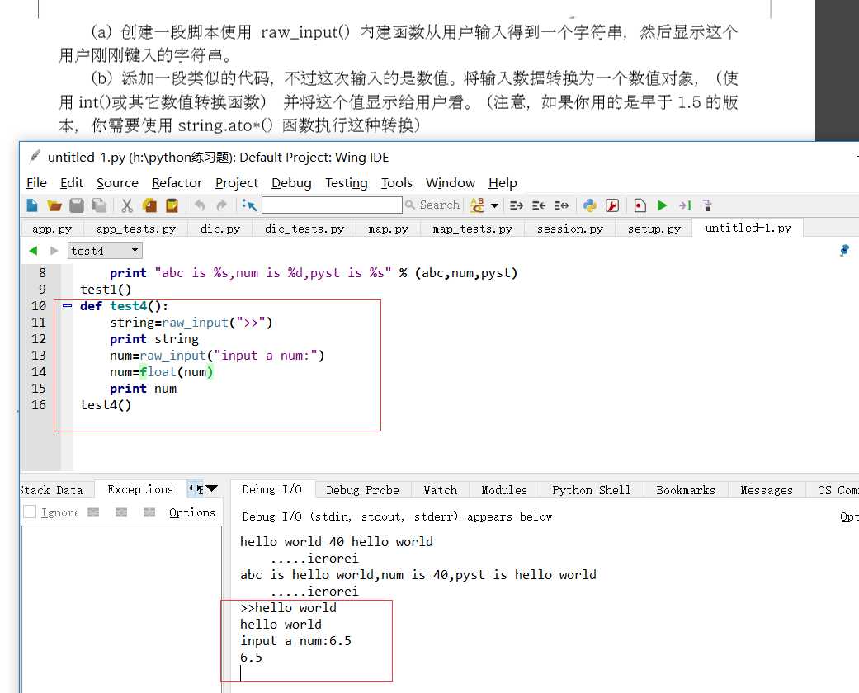Switch to dic.py tab
The height and width of the screenshot is (693, 859).
coord(220,229)
